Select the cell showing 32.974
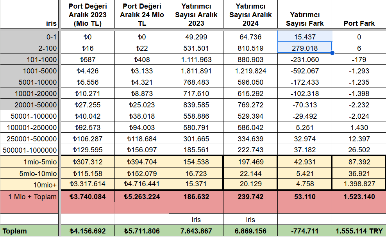 (x=305, y=139)
